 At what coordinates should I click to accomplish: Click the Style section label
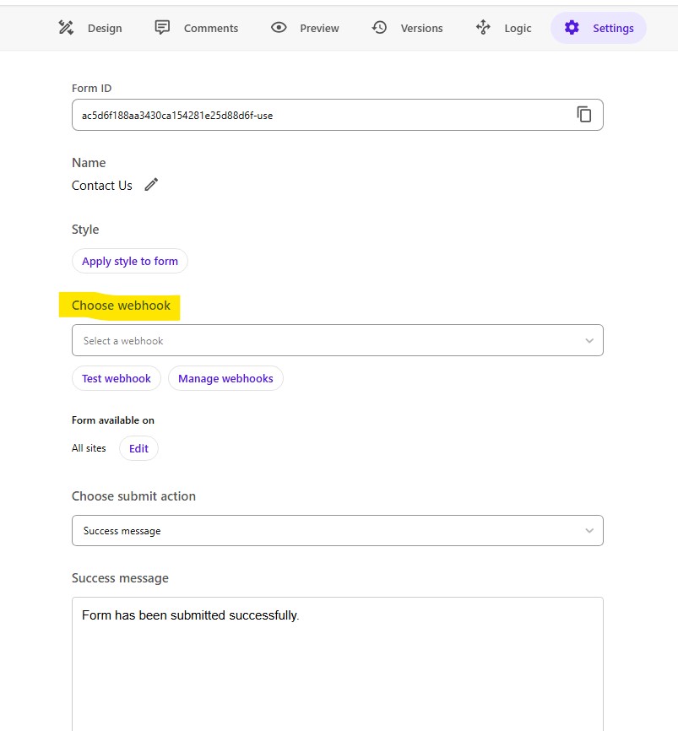click(x=85, y=230)
